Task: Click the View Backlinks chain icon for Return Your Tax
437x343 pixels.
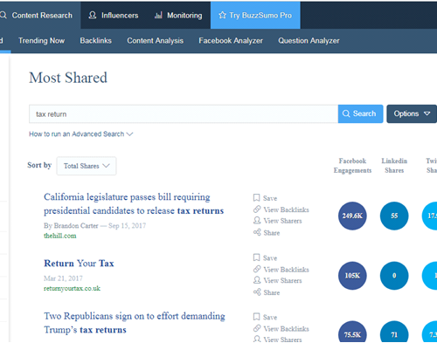Action: pos(257,269)
